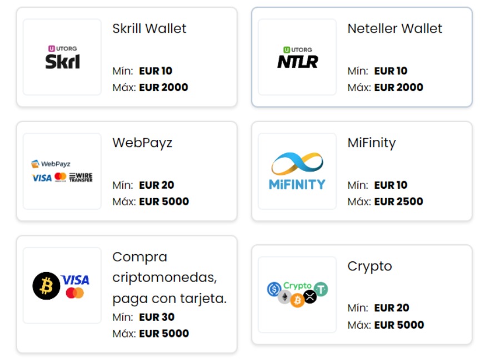Click the Utorg Neteller NTLR logo
Image resolution: width=500 pixels, height=363 pixels.
297,57
